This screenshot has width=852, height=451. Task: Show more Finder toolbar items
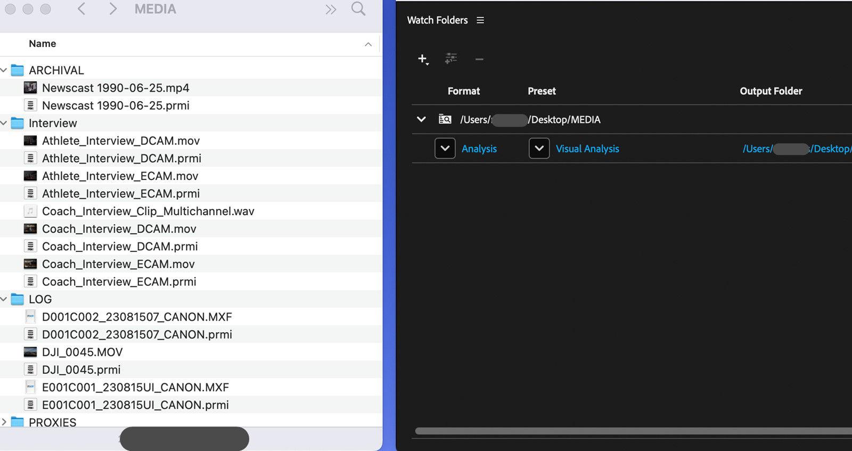click(x=331, y=10)
